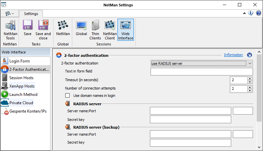Switch to the Settings tab

31,14
